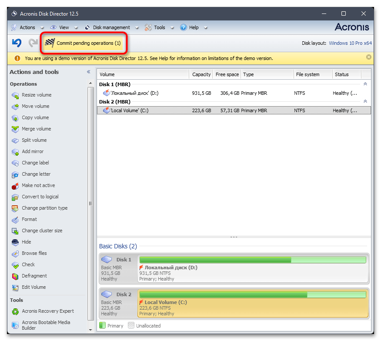
Task: Collapse the Disk 1 (MBR) group
Action: 365,84
